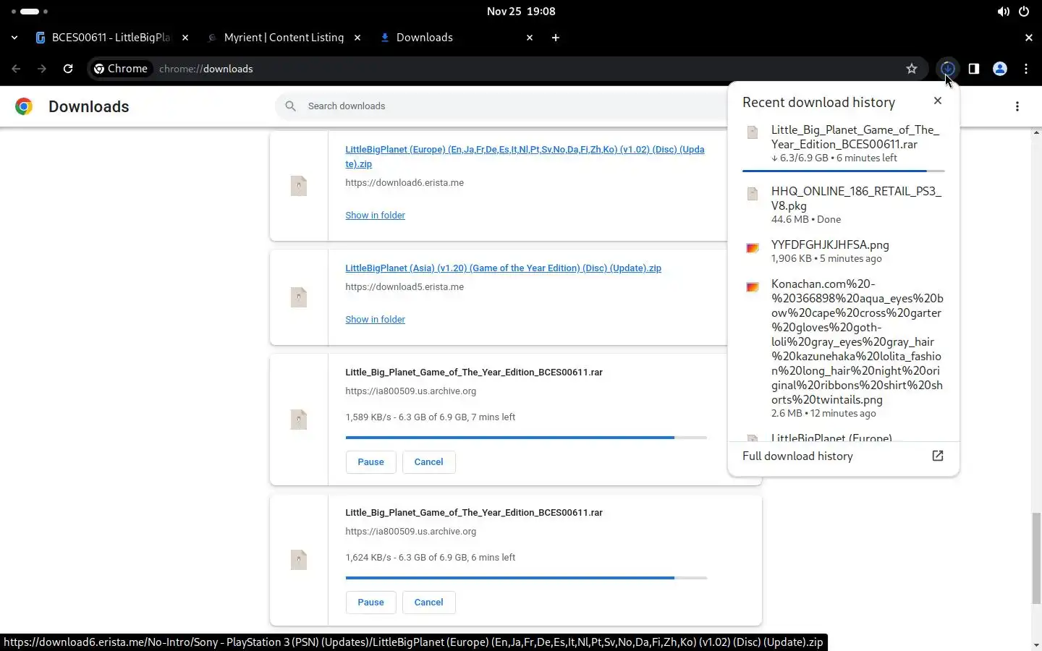
Task: Click the popup's rar download progress bar
Action: [843, 171]
